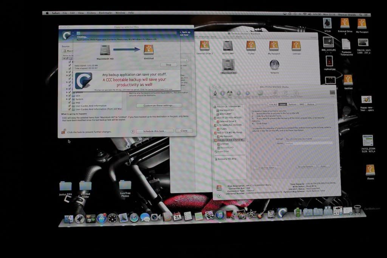Open the Bookmarks menu
This screenshot has height=258, width=387.
pos(105,13)
